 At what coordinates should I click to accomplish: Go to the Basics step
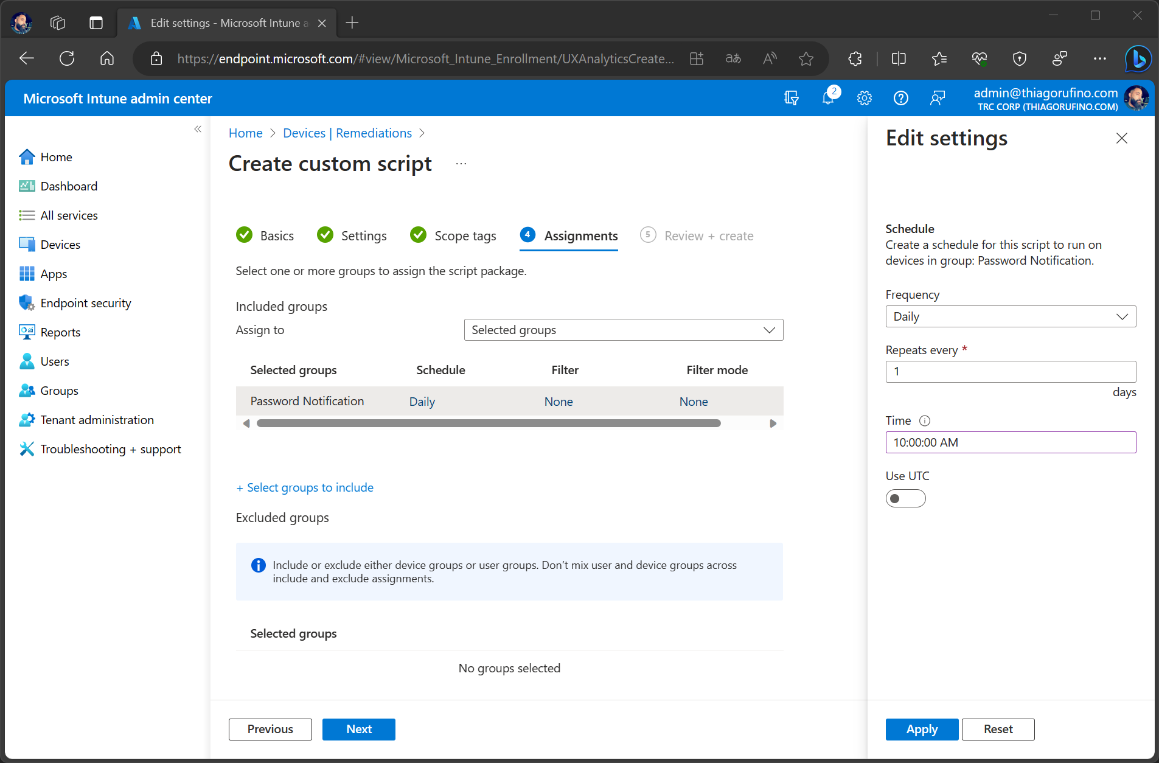coord(265,235)
